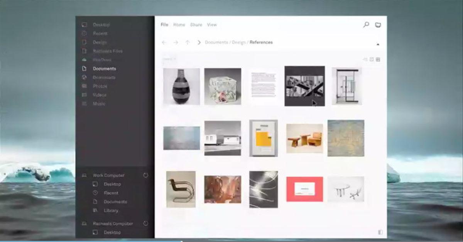
Task: Select Documents in the sidebar
Action: (x=104, y=69)
